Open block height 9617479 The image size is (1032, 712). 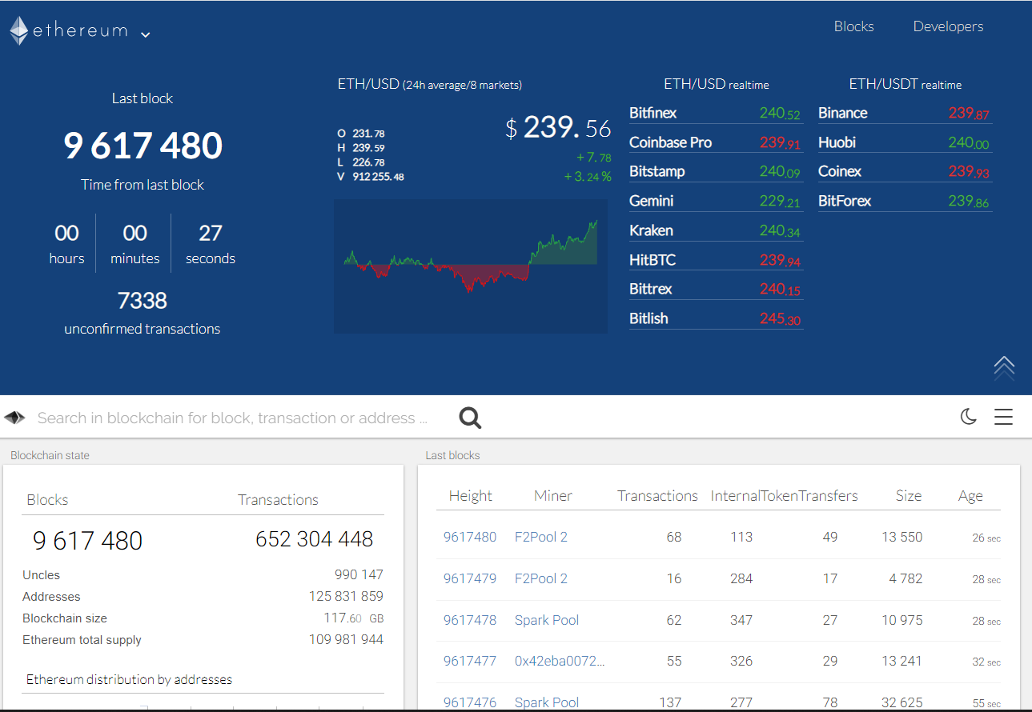coord(470,579)
